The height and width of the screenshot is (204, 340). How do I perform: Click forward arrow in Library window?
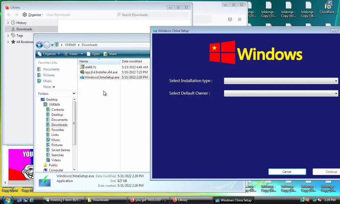(16, 15)
